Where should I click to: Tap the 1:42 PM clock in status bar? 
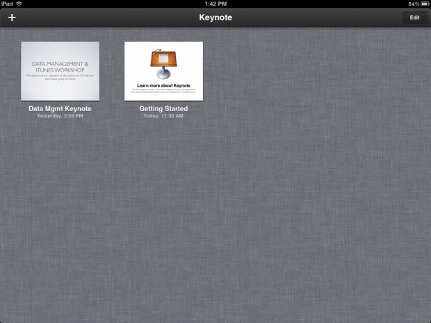coord(215,3)
